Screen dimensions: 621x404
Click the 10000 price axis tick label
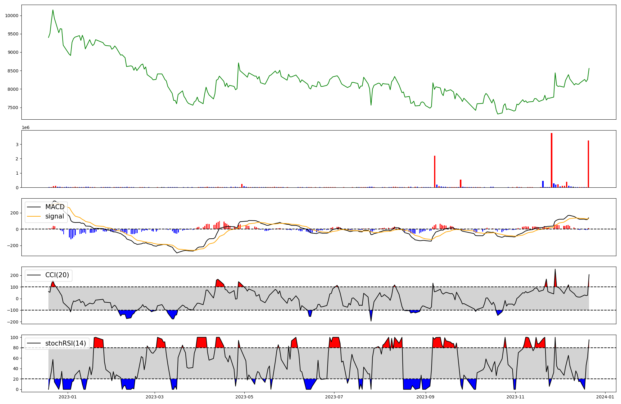click(11, 16)
